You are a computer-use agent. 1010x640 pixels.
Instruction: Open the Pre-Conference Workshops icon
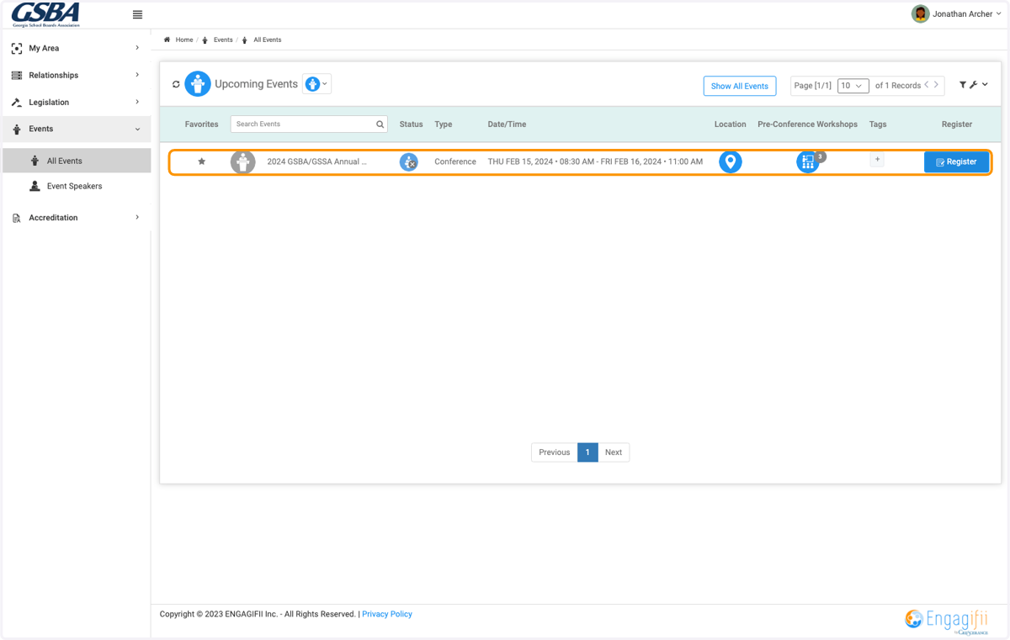point(808,161)
